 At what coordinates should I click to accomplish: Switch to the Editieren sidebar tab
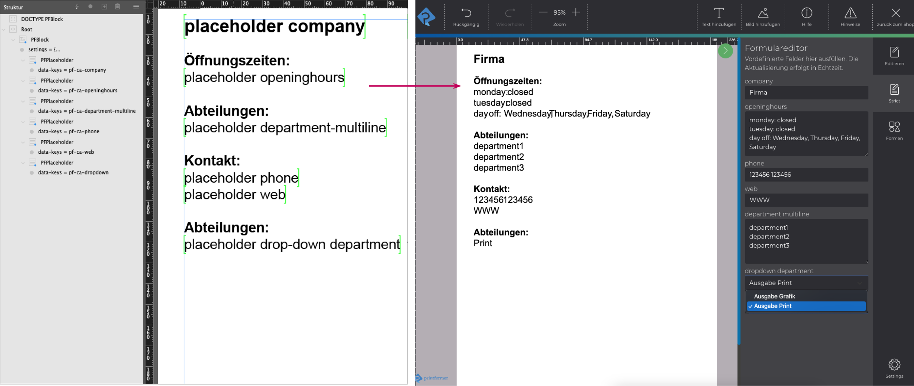pyautogui.click(x=894, y=56)
